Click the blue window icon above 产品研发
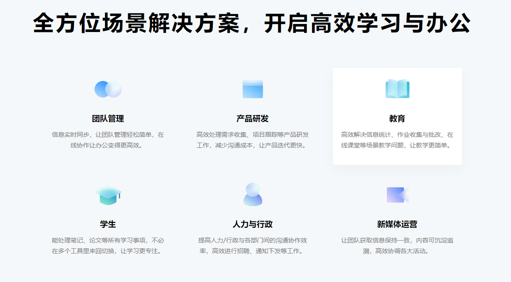This screenshot has width=511, height=282. (x=252, y=89)
